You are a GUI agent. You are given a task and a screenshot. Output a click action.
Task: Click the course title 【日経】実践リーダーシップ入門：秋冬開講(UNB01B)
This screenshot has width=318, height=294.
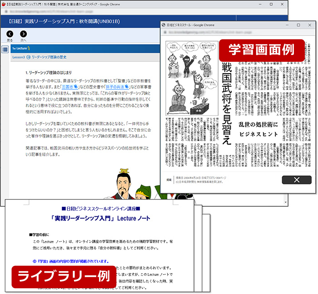click(x=64, y=21)
